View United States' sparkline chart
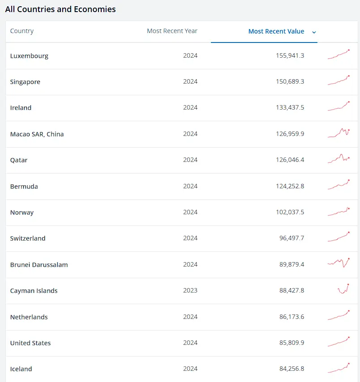The width and height of the screenshot is (360, 382). [x=339, y=341]
